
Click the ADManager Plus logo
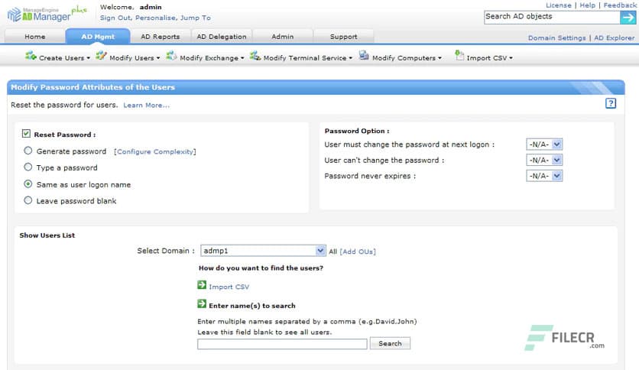(47, 15)
